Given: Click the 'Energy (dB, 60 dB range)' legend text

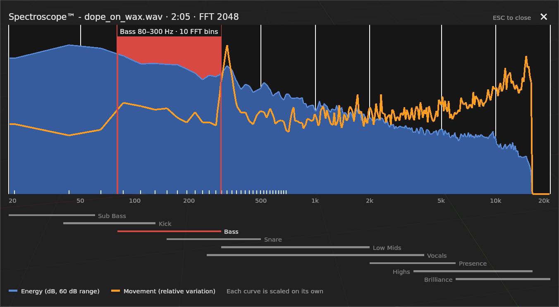Looking at the screenshot, I should (x=60, y=291).
